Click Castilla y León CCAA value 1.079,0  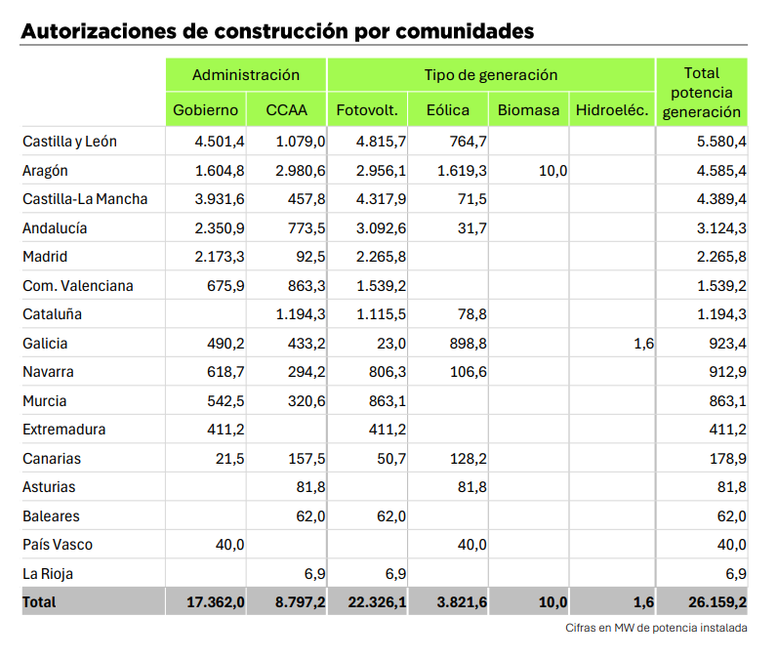(x=301, y=142)
